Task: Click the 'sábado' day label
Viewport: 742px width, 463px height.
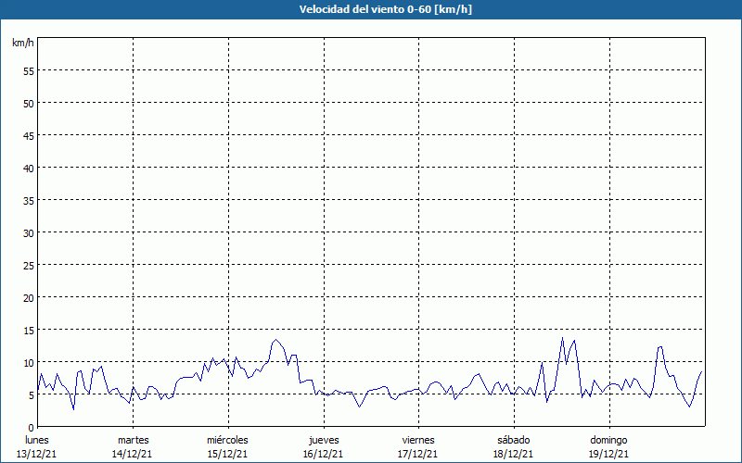Action: click(514, 440)
